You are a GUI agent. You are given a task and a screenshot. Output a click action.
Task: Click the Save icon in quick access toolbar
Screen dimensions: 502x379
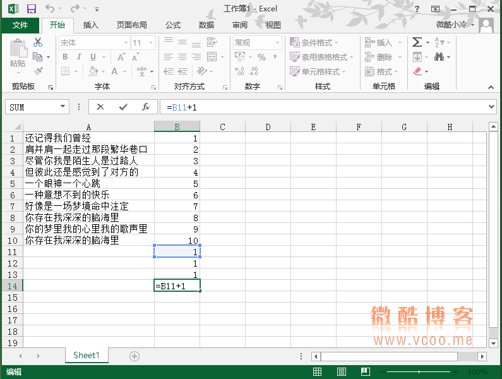pos(31,9)
